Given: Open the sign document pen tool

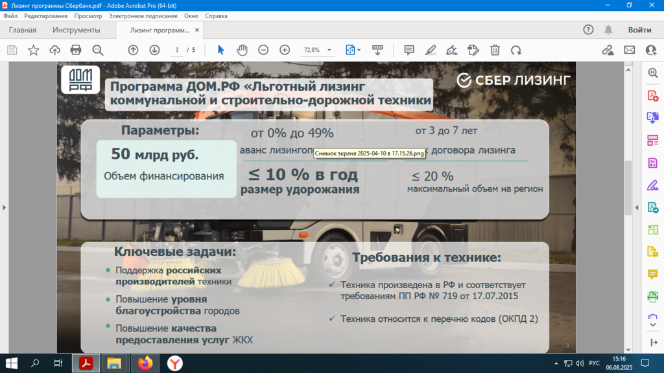Looking at the screenshot, I should 452,50.
